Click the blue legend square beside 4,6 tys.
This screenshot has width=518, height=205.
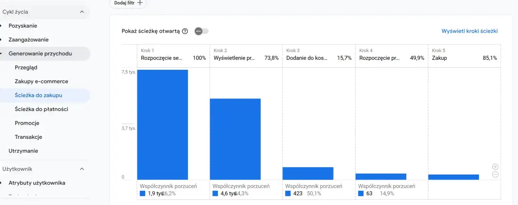[215, 193]
